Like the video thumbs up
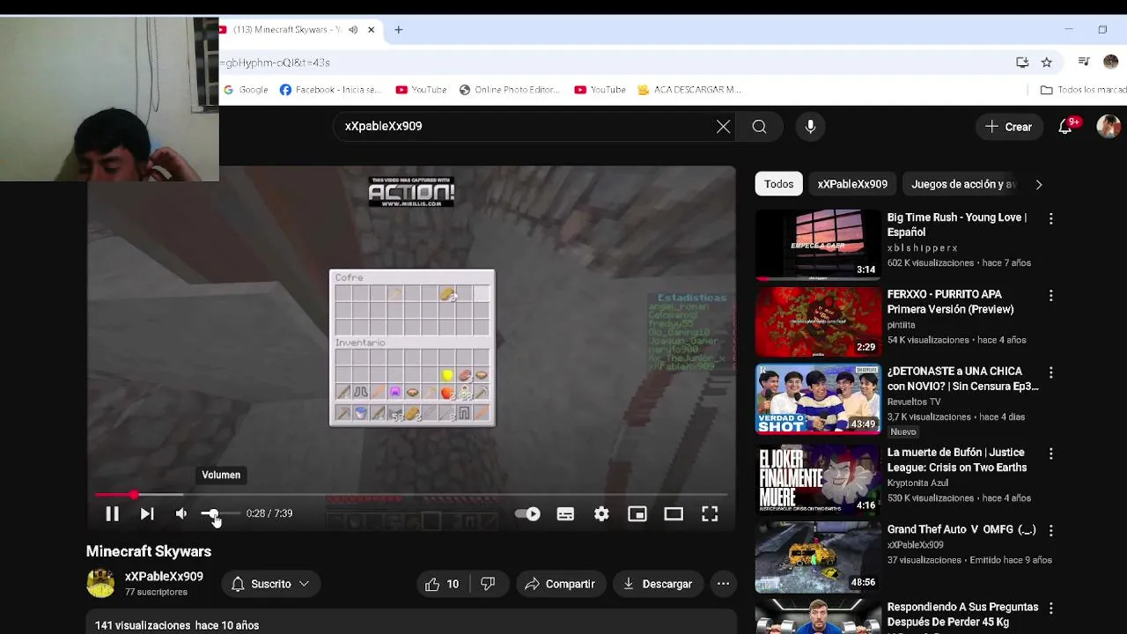The width and height of the screenshot is (1127, 634). [443, 584]
